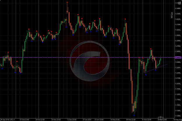Screen dimensions: 182x121
Task: Click the "23 Jan 23:00" time axis label
Action: click(x=99, y=120)
